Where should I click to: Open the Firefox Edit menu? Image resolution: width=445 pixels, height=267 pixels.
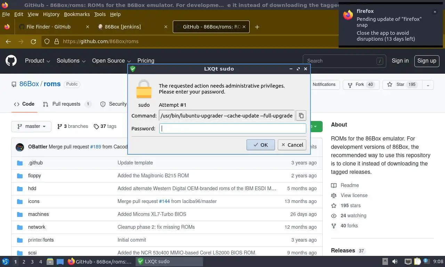(19, 14)
